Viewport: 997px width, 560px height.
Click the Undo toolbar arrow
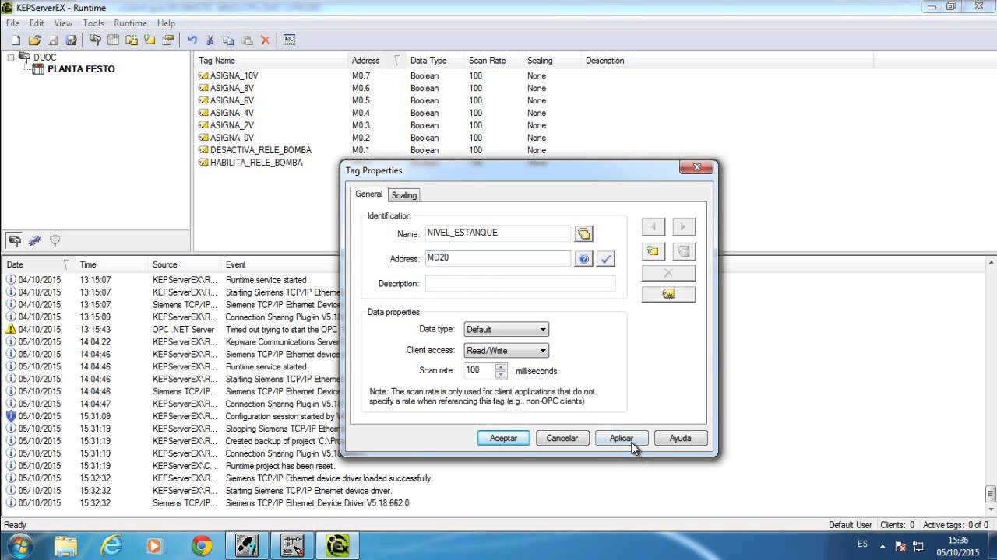click(x=192, y=40)
